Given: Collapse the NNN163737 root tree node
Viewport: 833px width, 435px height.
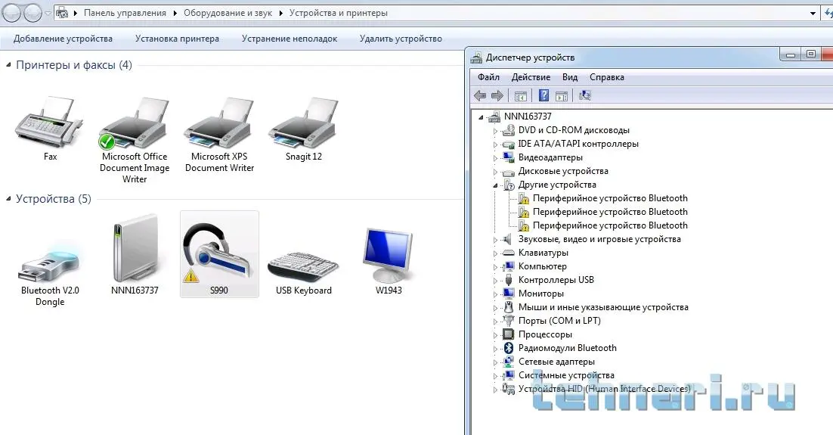Looking at the screenshot, I should [481, 117].
